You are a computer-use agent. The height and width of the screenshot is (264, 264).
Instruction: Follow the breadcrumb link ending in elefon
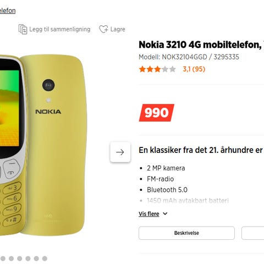click(8, 10)
